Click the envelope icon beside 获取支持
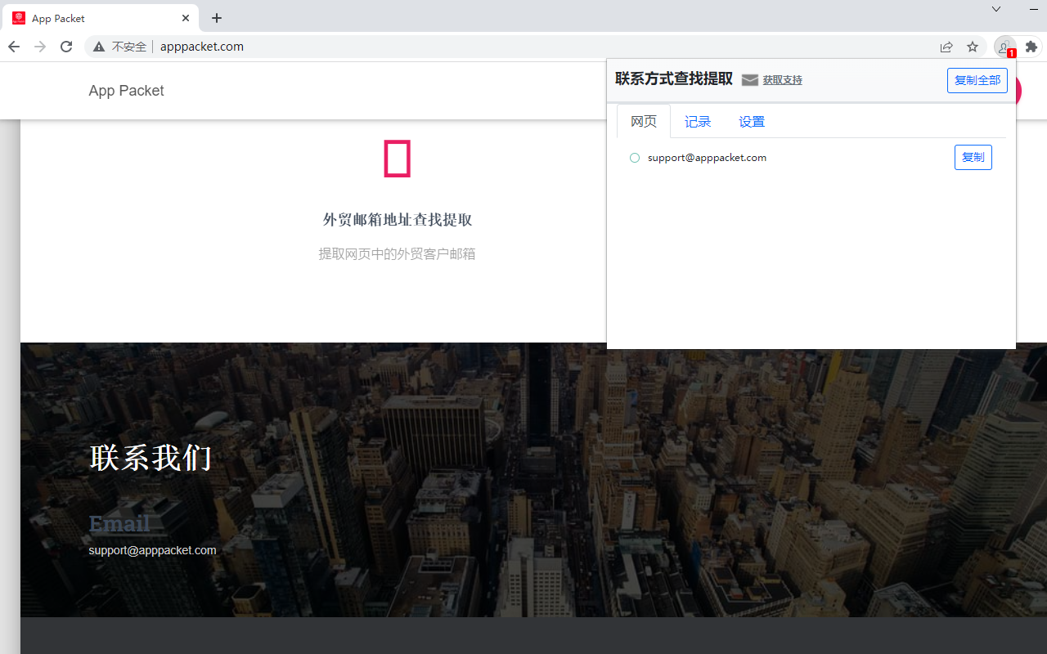This screenshot has width=1047, height=654. pyautogui.click(x=750, y=80)
